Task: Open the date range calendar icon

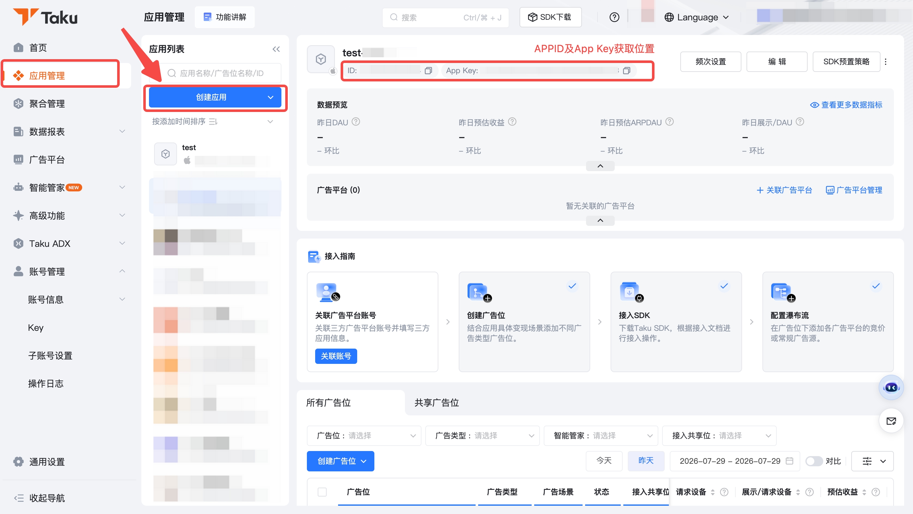Action: click(x=789, y=461)
